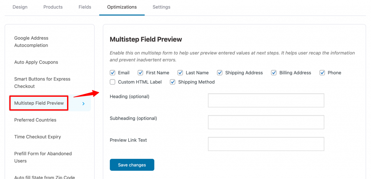The image size is (371, 179).
Task: Click into the Subheading (optional) text box
Action: (266, 122)
